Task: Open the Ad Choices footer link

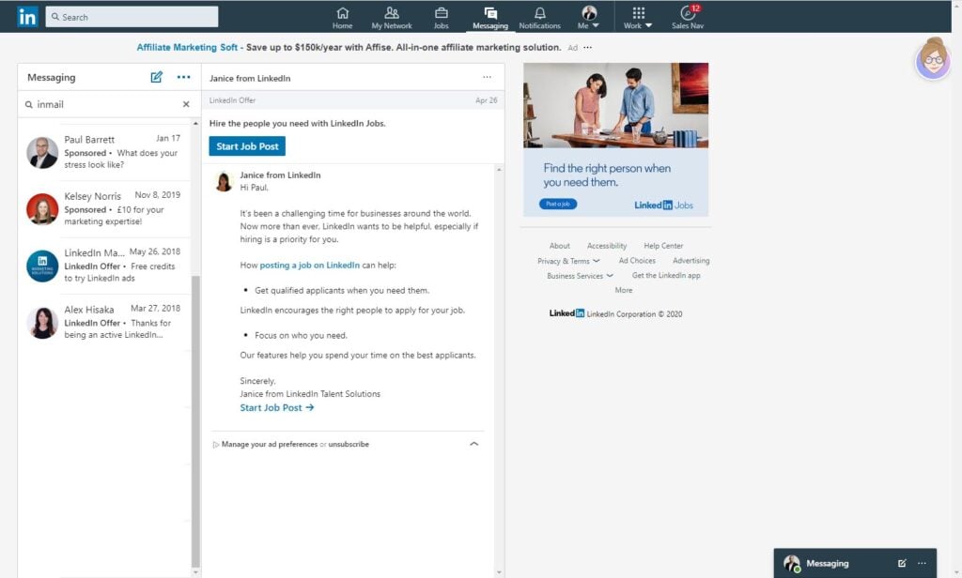Action: point(637,261)
